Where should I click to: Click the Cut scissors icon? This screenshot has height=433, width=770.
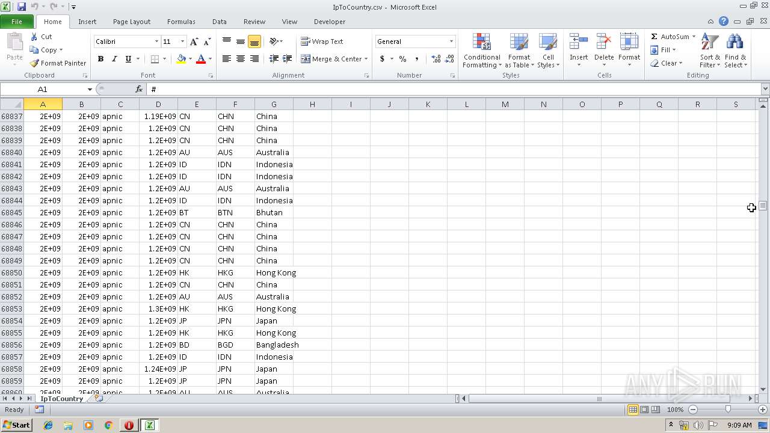34,37
